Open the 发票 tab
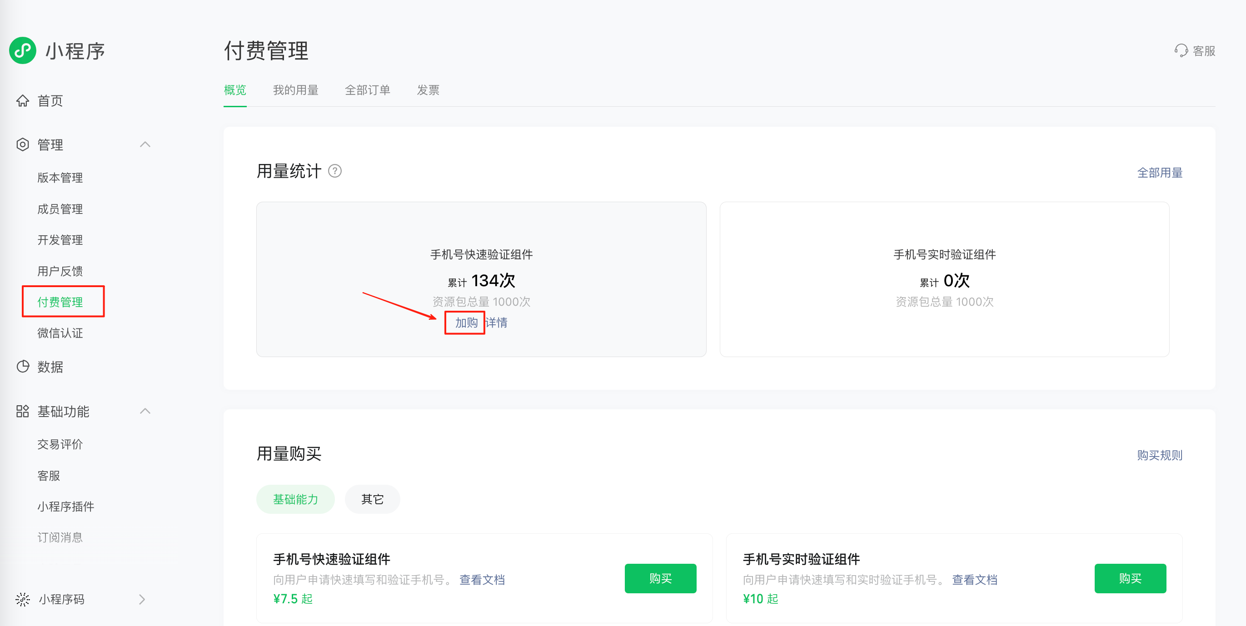This screenshot has width=1246, height=626. click(x=428, y=90)
